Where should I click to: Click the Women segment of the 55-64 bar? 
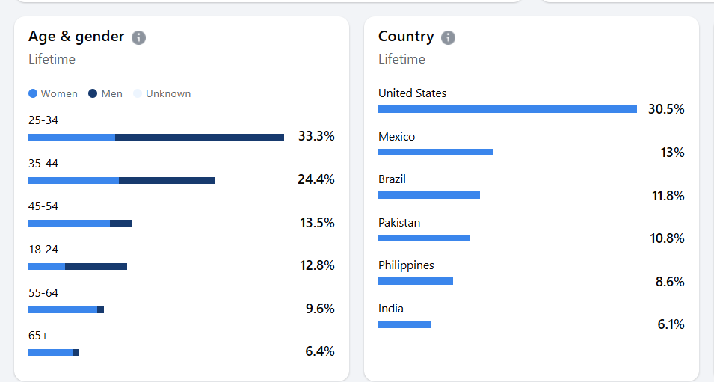(x=63, y=309)
